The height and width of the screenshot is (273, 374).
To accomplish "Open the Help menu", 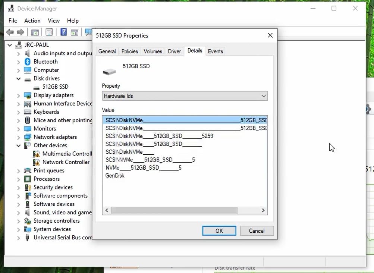I will coord(73,21).
